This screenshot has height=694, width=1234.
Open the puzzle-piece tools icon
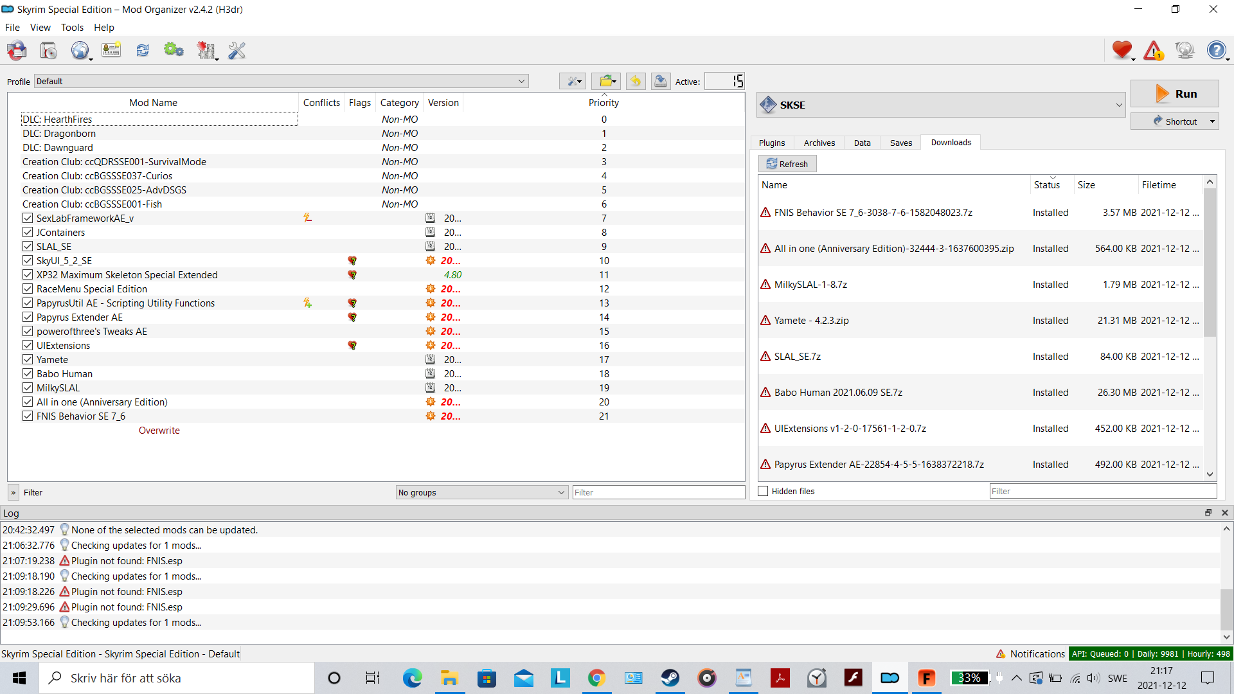pos(206,50)
